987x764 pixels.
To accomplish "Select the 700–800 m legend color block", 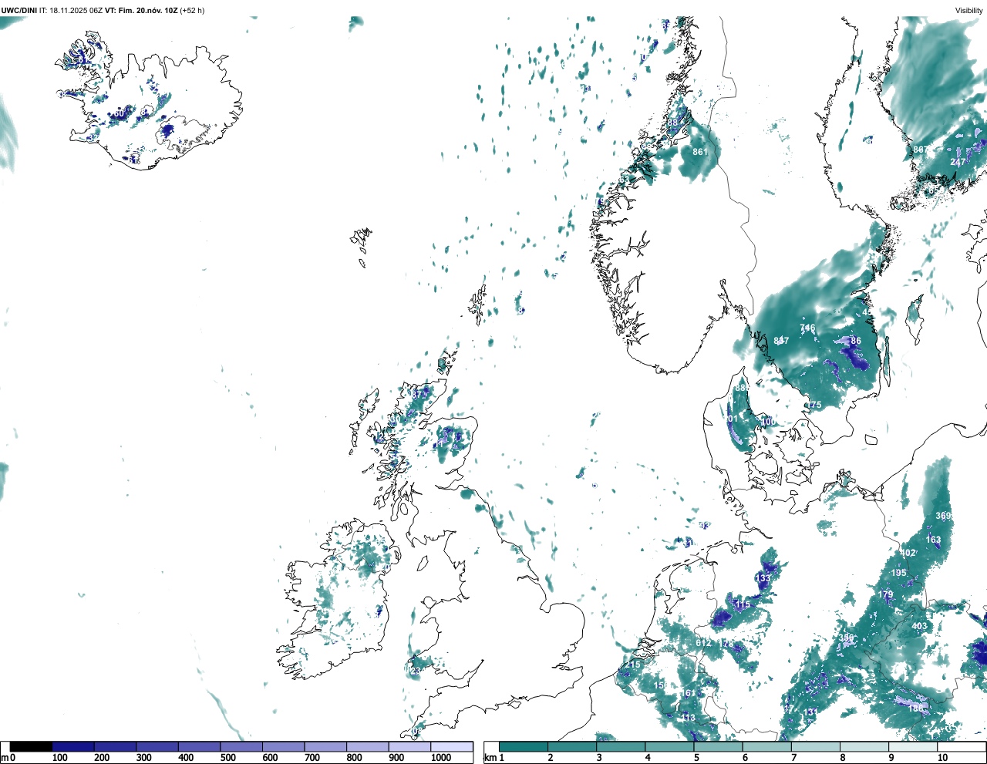I will pos(325,746).
